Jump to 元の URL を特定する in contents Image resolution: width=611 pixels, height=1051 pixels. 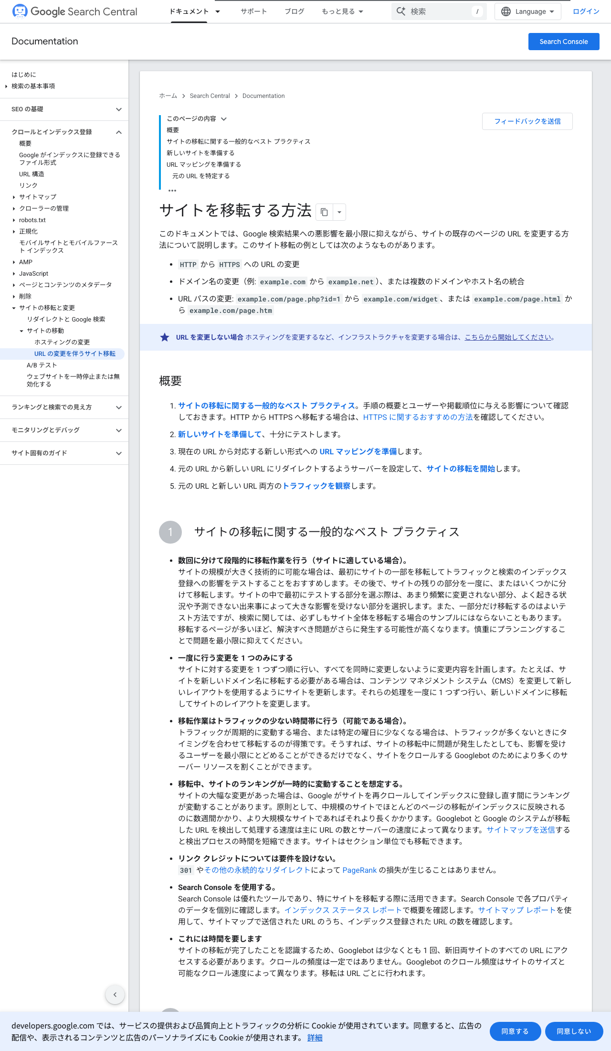[201, 176]
